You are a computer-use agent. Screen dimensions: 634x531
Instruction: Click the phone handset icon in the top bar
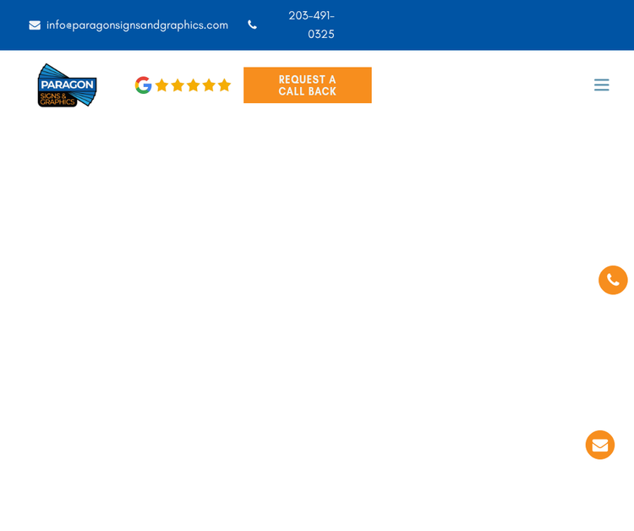point(252,25)
